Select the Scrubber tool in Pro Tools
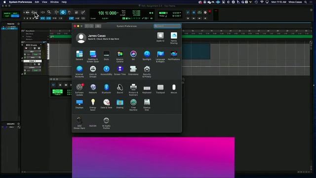This screenshot has height=178, width=316. pyautogui.click(x=77, y=12)
